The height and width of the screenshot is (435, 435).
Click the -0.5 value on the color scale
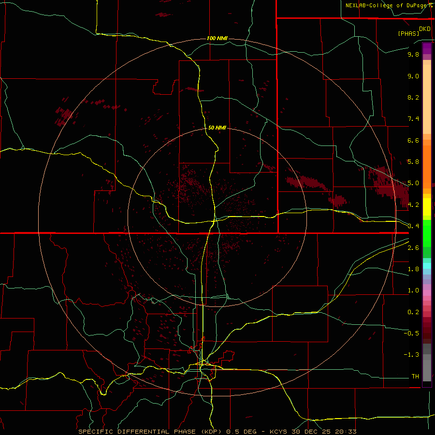(411, 333)
